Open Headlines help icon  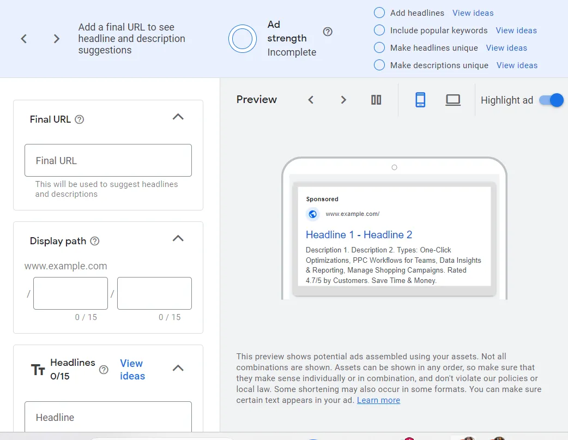[x=104, y=369]
